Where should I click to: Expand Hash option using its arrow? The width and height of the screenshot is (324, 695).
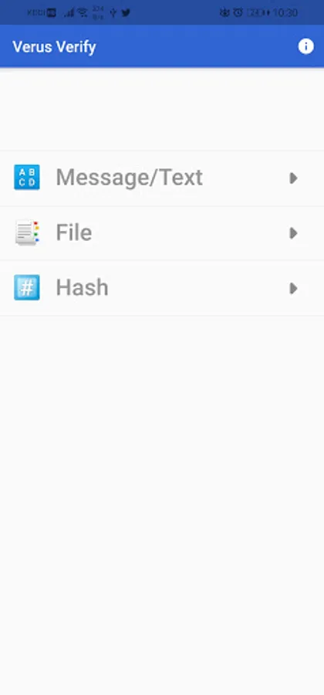point(293,288)
